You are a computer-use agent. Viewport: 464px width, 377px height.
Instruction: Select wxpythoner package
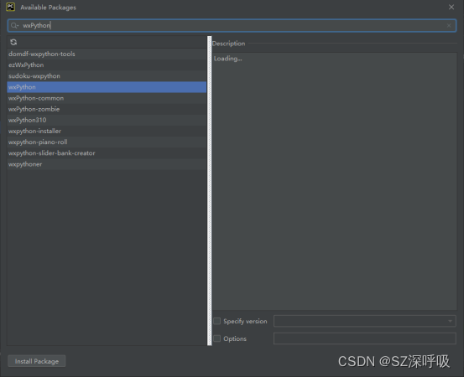pyautogui.click(x=107, y=164)
